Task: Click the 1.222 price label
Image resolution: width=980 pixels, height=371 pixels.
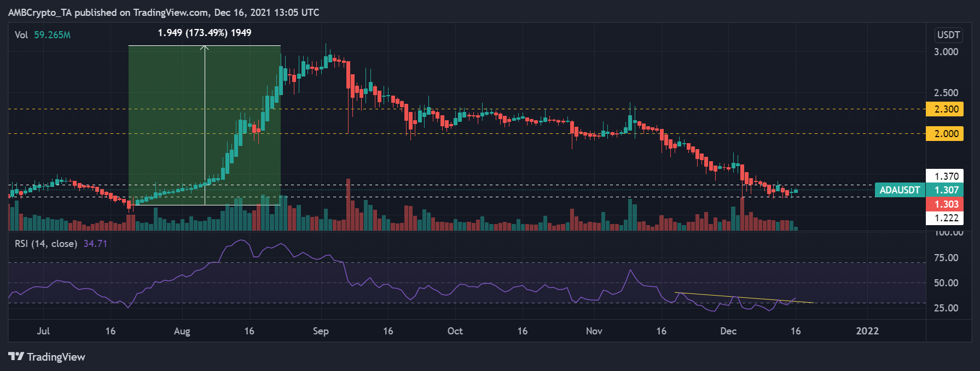Action: [x=944, y=218]
